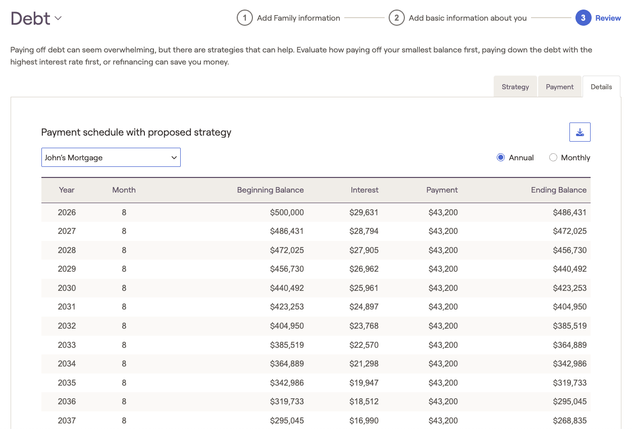632x429 pixels.
Task: Click the year 2036 cell
Action: tap(67, 402)
